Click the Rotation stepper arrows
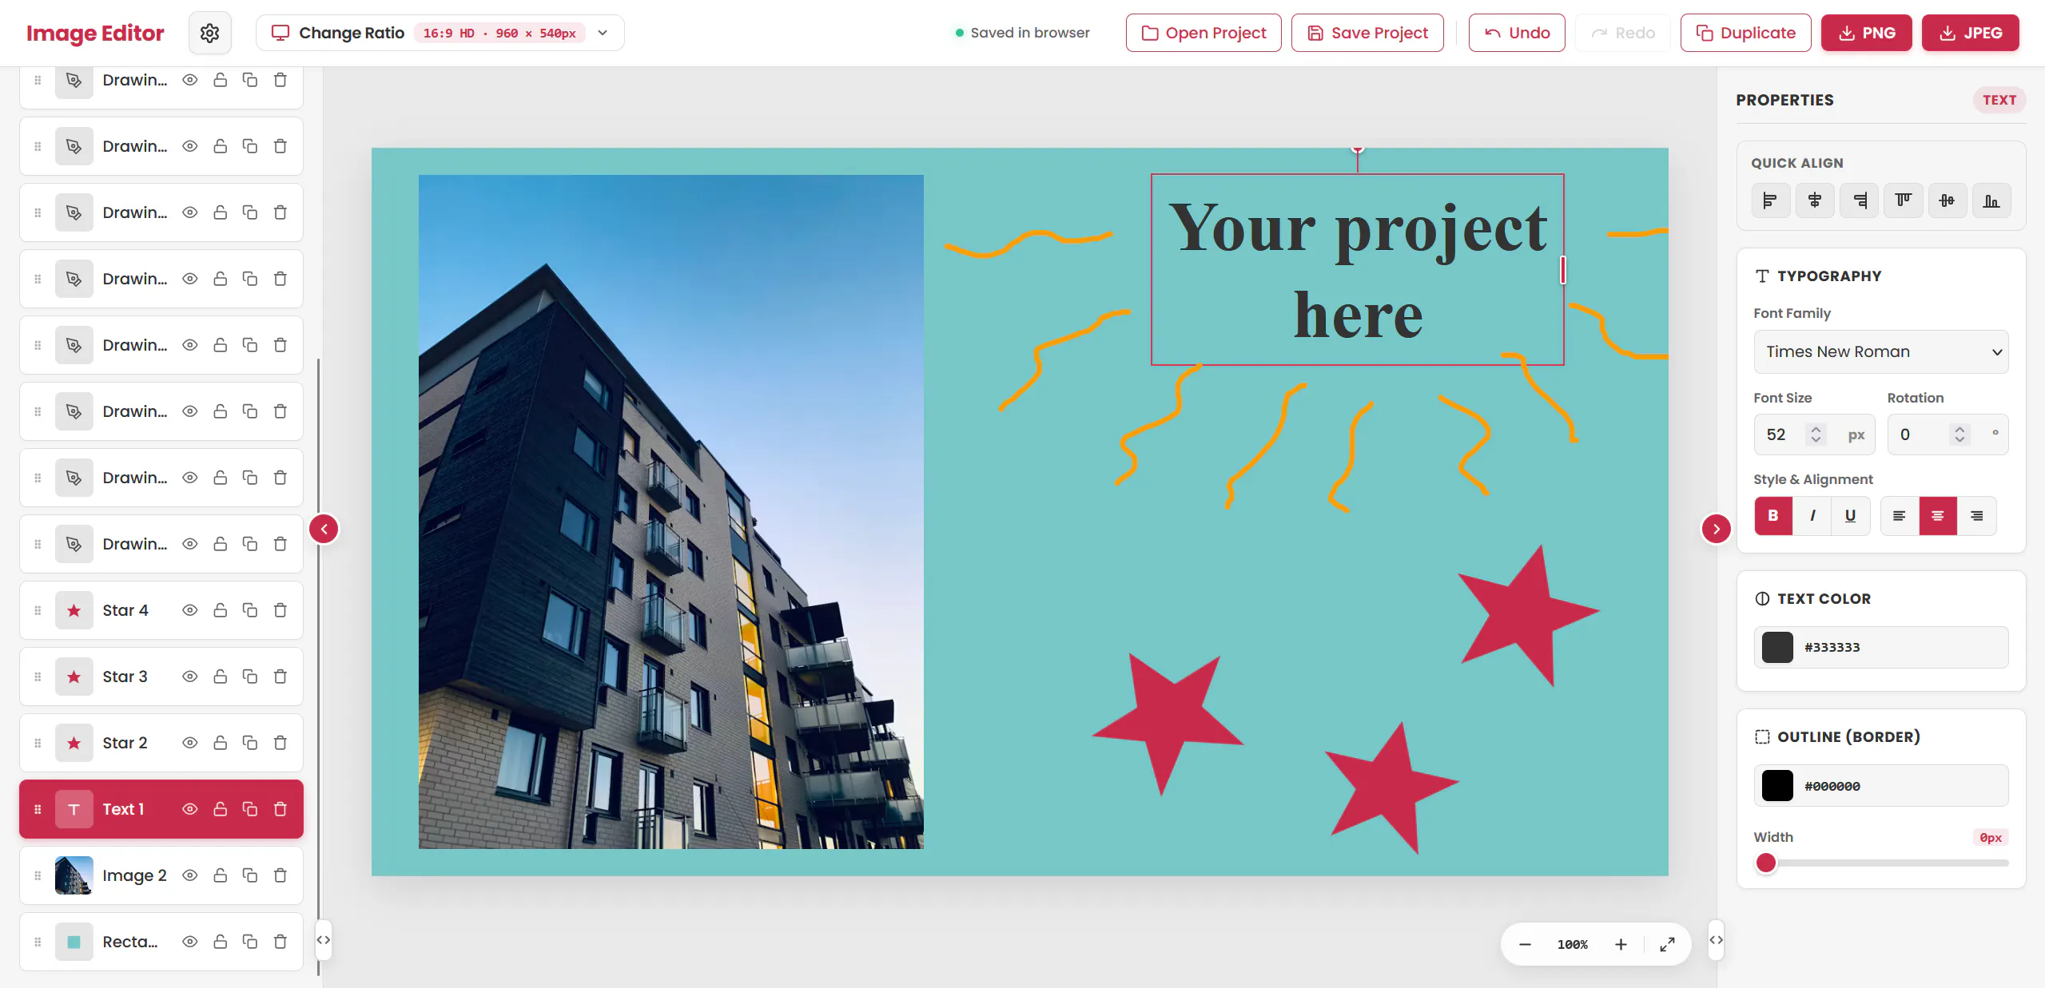The image size is (2045, 988). [x=1959, y=434]
